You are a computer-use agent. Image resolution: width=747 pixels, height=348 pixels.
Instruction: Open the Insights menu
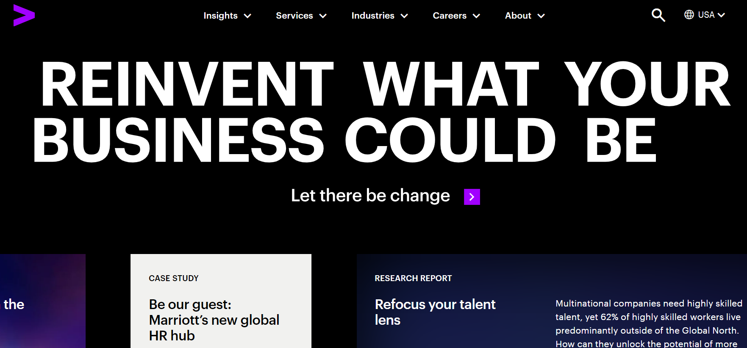(220, 16)
